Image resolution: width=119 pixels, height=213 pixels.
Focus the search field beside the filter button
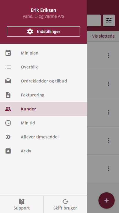(94, 20)
